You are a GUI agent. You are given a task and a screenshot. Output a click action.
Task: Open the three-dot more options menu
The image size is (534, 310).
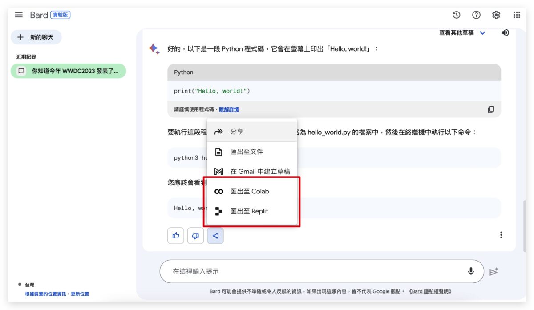pos(501,235)
